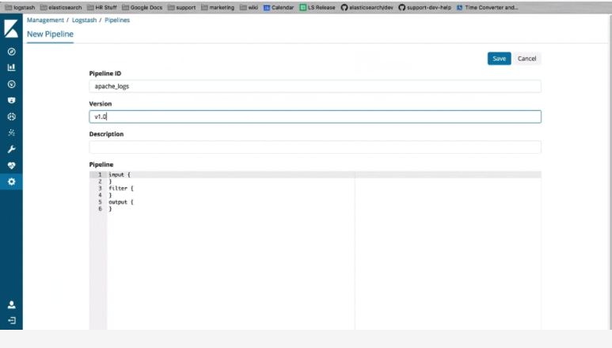Click into the empty Description field

click(x=314, y=147)
